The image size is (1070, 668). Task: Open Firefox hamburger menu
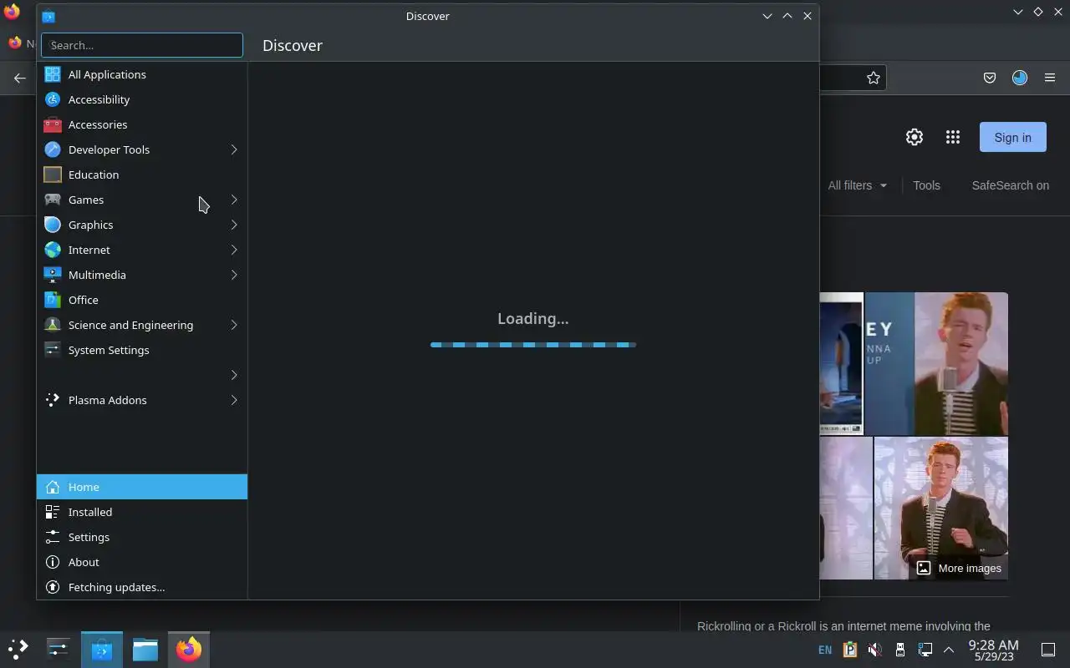(1050, 78)
